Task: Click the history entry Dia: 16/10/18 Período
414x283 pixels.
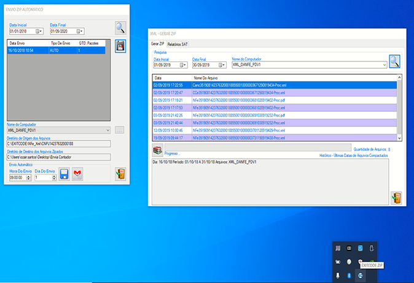Action: click(x=205, y=162)
